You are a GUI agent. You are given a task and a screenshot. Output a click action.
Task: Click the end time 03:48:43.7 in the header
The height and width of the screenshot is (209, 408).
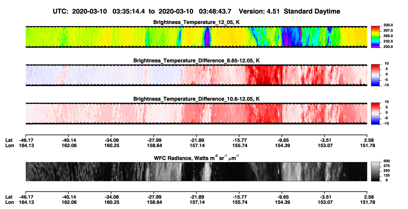click(x=215, y=11)
